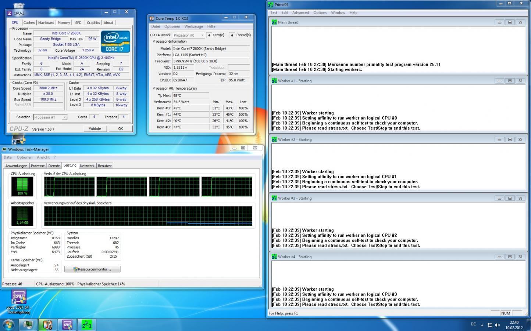The image size is (531, 331).
Task: Click the Worker #1 window icon
Action: (x=274, y=81)
